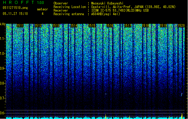Click the 1517 time marker

point(128,26)
